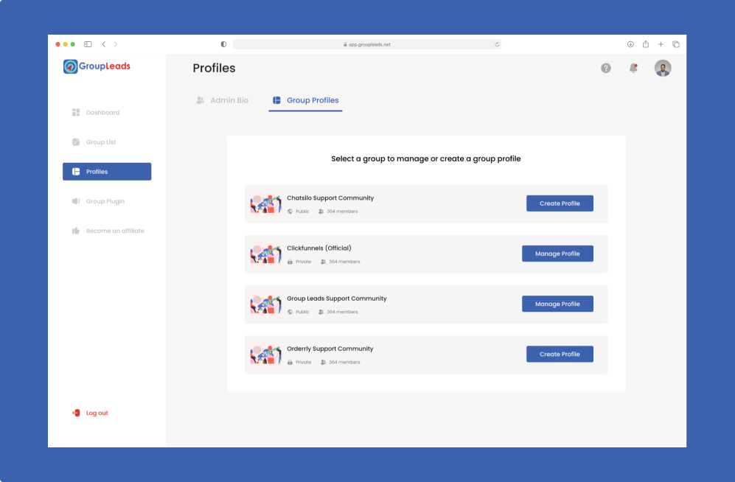This screenshot has width=735, height=482.
Task: Click the Group Leads Support Community thumbnail
Action: (266, 304)
